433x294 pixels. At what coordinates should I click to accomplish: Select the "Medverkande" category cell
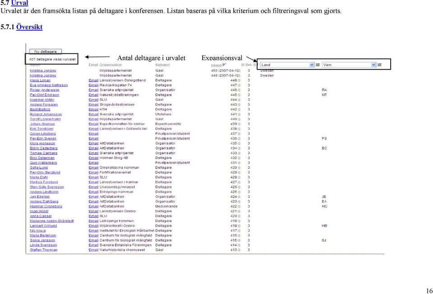166,206
